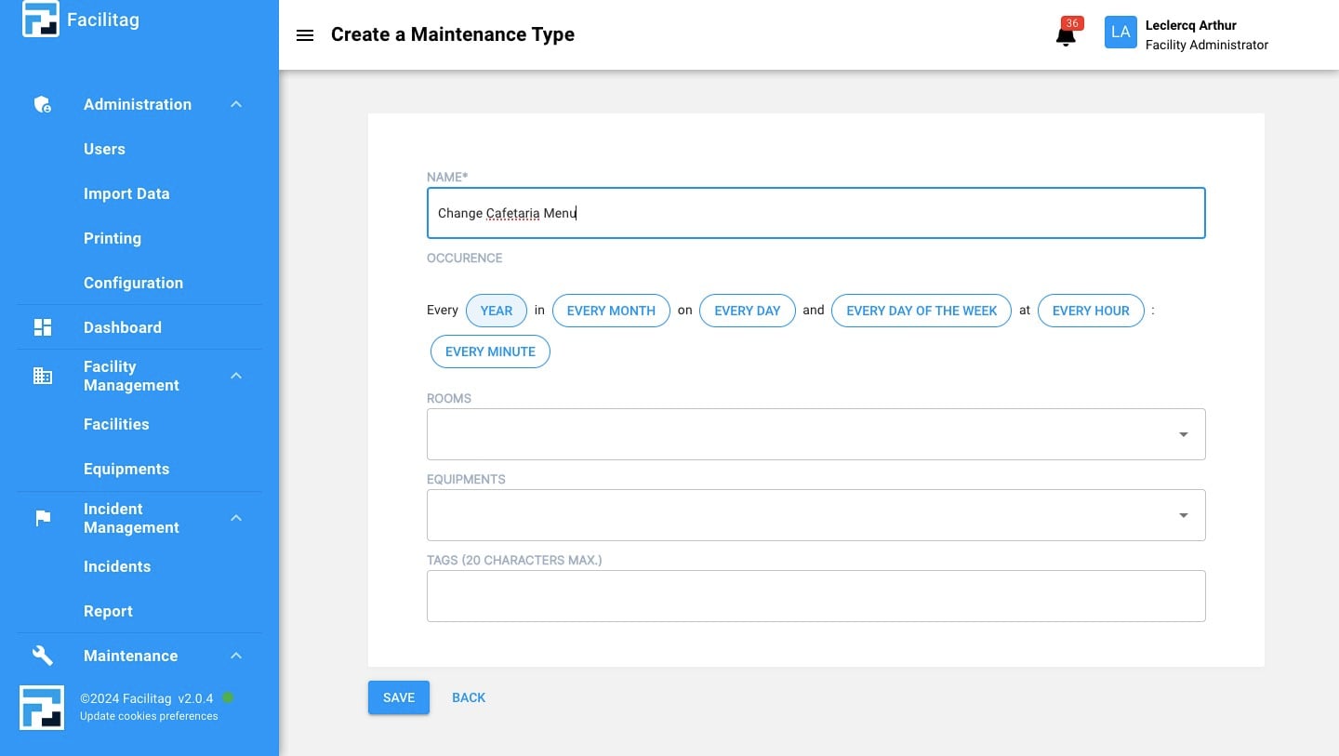Toggle the EVERY MONTH occurrence chip
This screenshot has height=756, width=1339.
[611, 311]
